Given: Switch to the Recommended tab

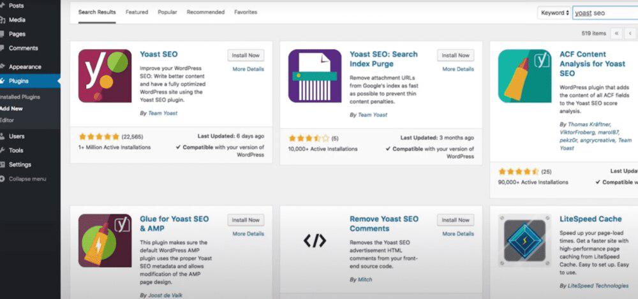Looking at the screenshot, I should pyautogui.click(x=206, y=12).
